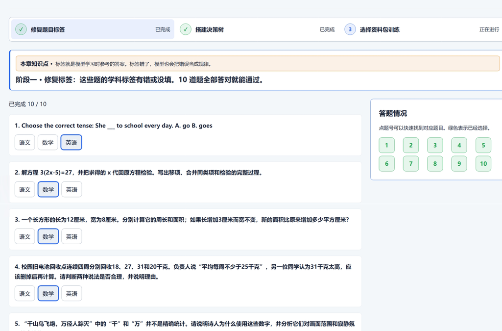Click 已完成 status beside 搭建决策树
Viewport: 502px width, 331px height.
click(327, 29)
